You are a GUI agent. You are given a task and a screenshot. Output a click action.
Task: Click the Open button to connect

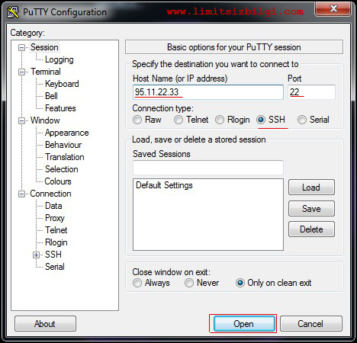tap(243, 324)
